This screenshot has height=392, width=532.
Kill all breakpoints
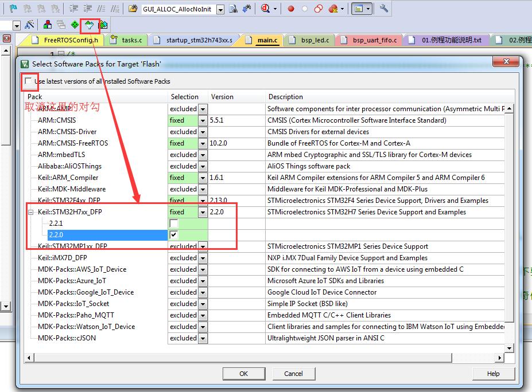click(x=332, y=9)
